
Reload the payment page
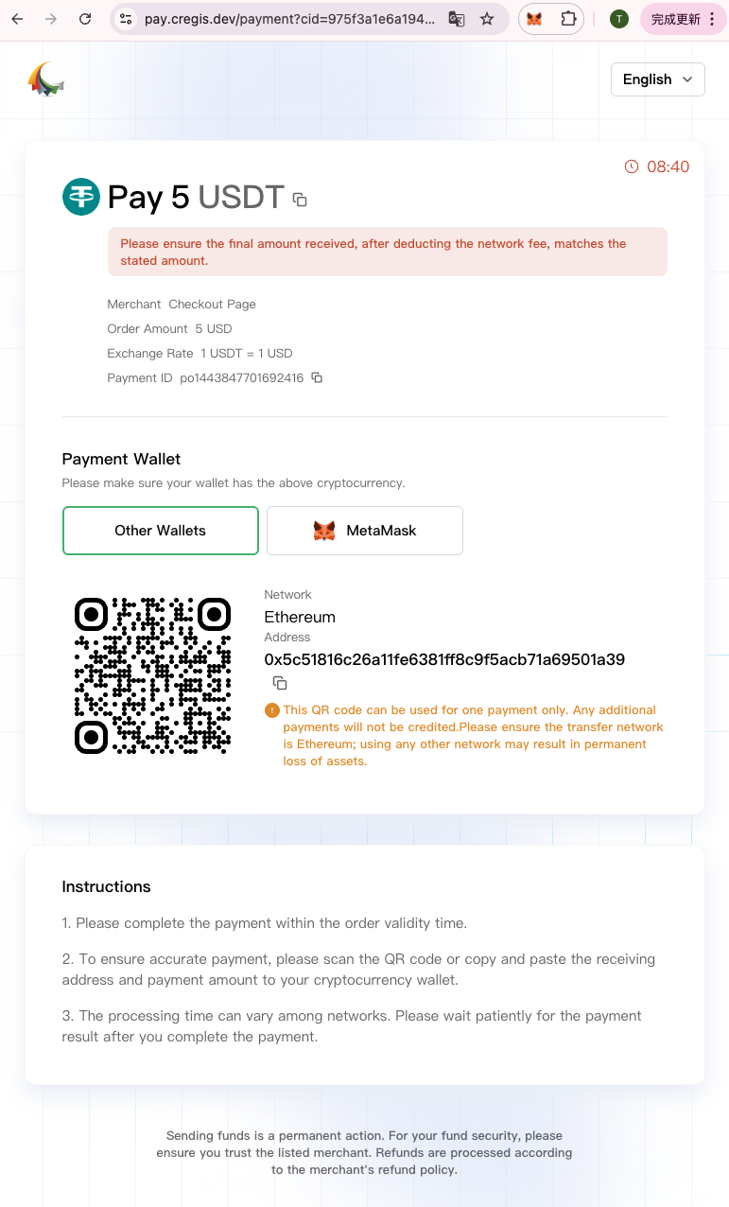tap(85, 19)
